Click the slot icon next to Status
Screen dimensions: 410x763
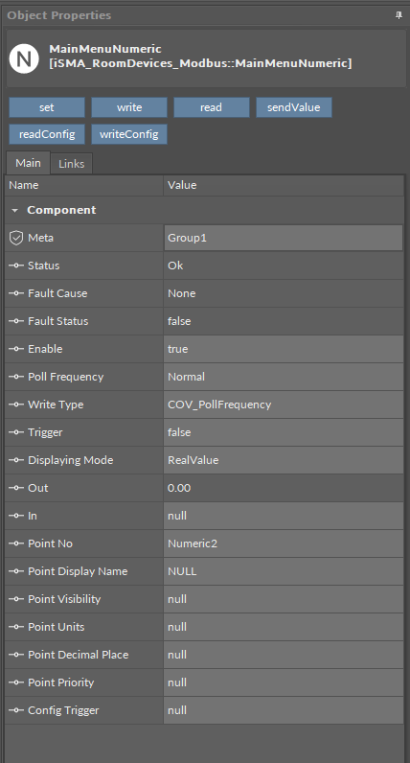click(16, 266)
